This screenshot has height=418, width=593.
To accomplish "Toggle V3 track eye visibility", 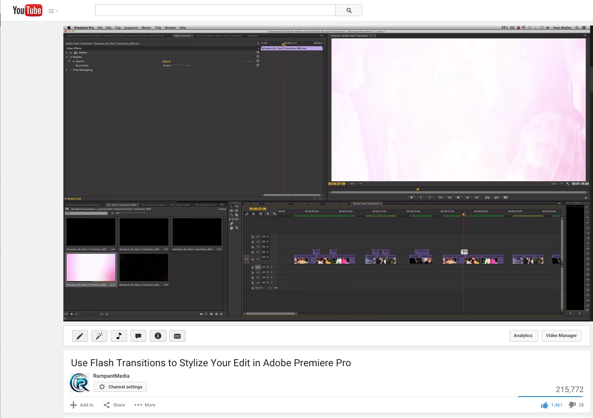I will pos(267,247).
